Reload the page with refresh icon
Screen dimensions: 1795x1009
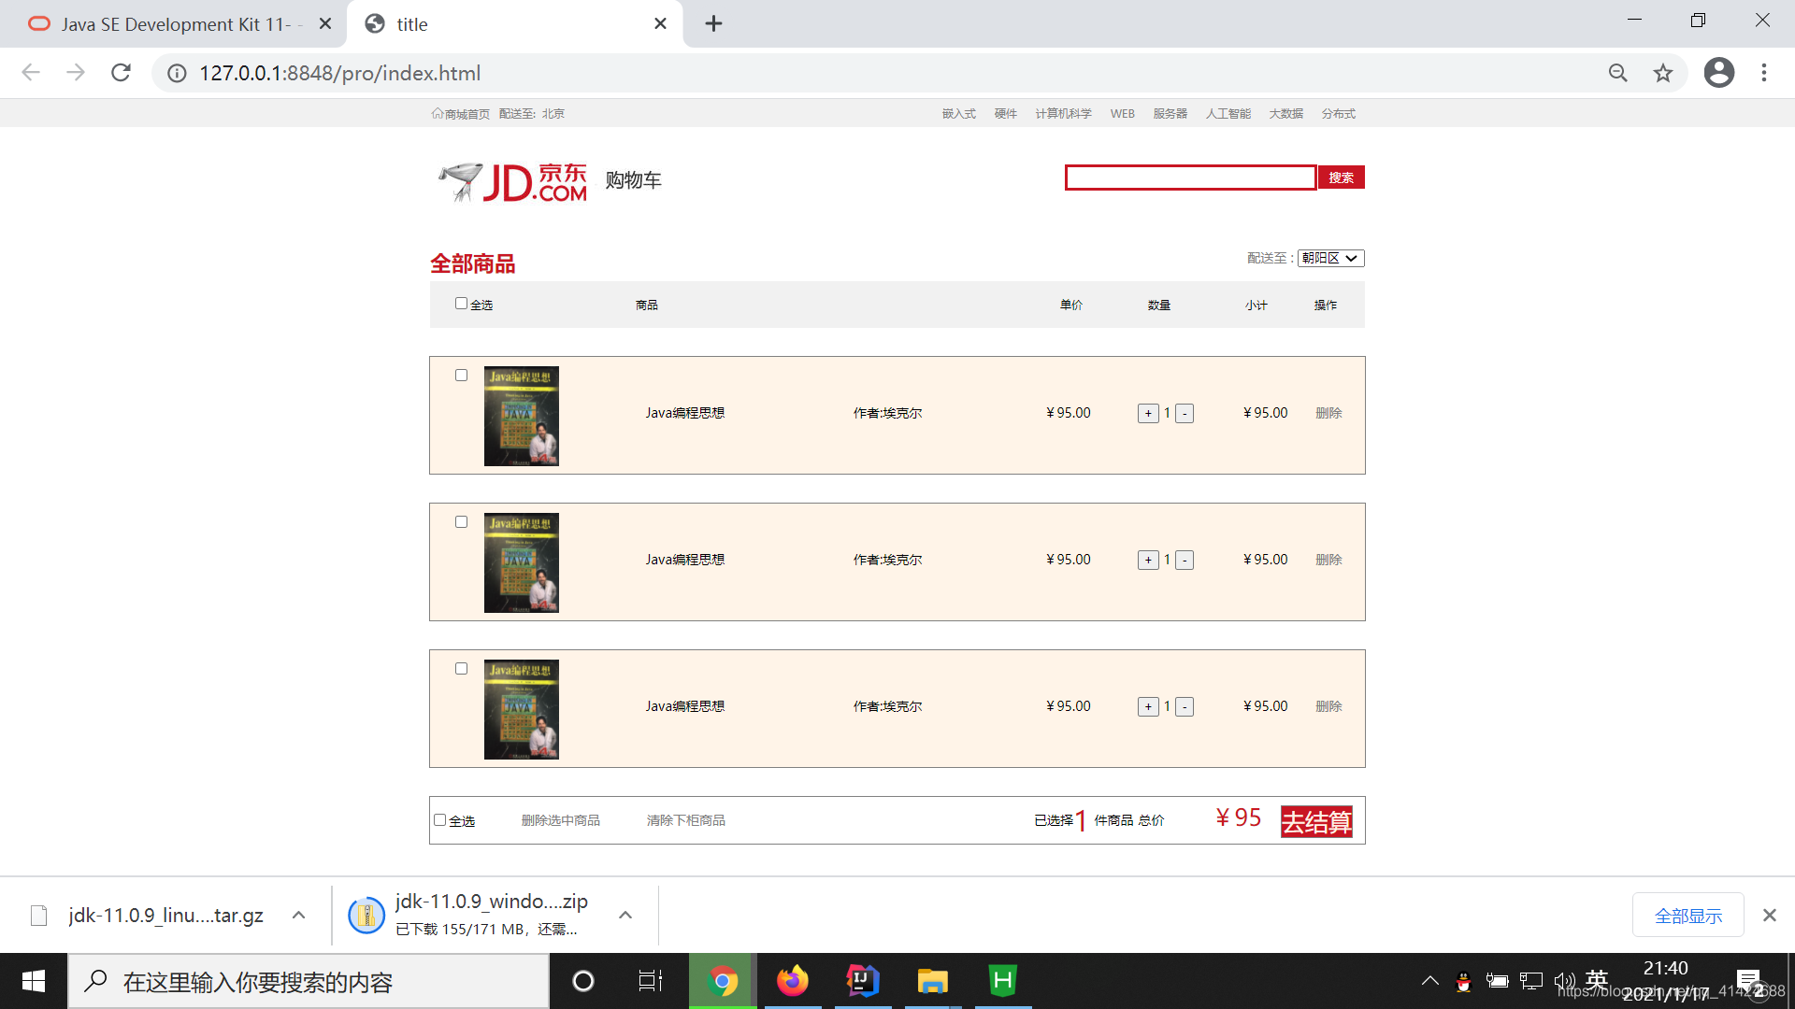click(121, 73)
